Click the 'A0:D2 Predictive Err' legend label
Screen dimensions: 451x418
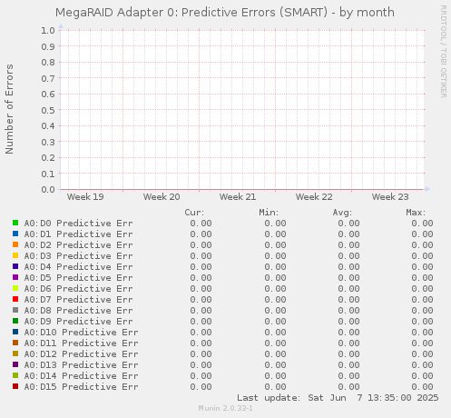tap(78, 245)
